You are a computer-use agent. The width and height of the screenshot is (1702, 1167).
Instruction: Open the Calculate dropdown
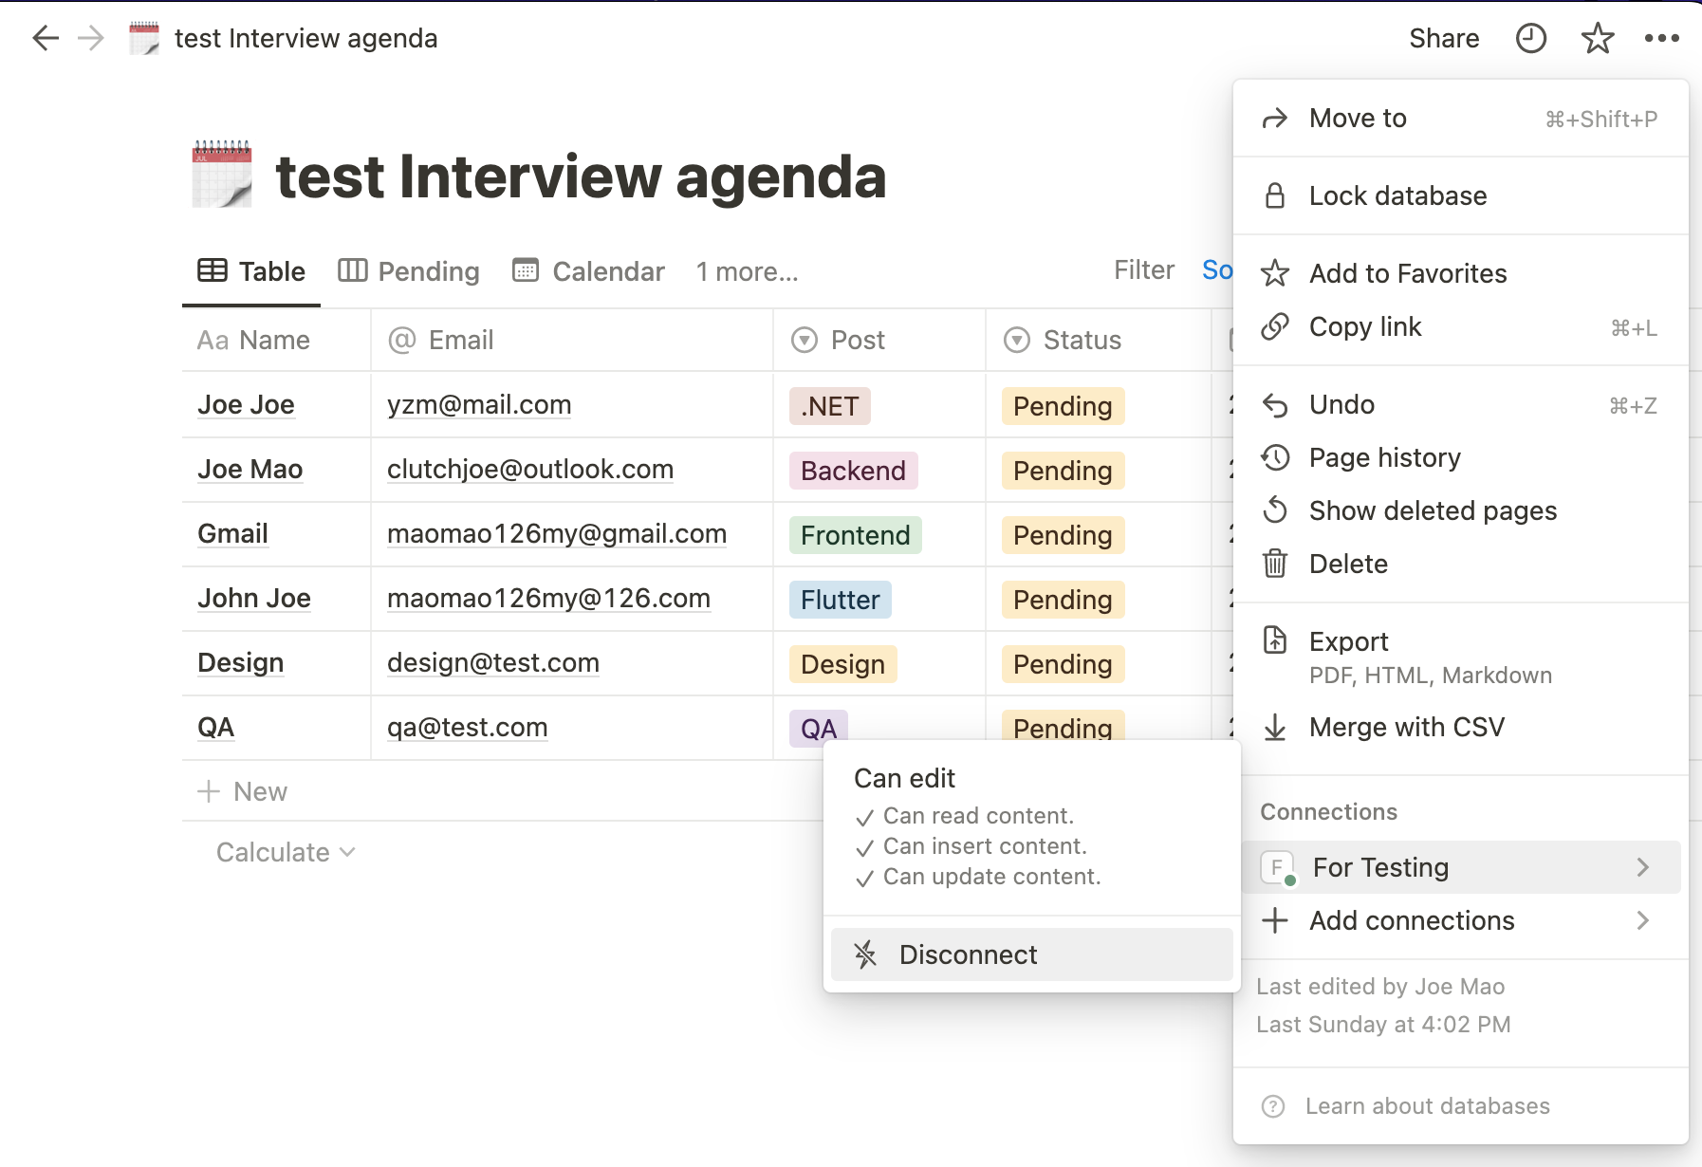point(285,852)
